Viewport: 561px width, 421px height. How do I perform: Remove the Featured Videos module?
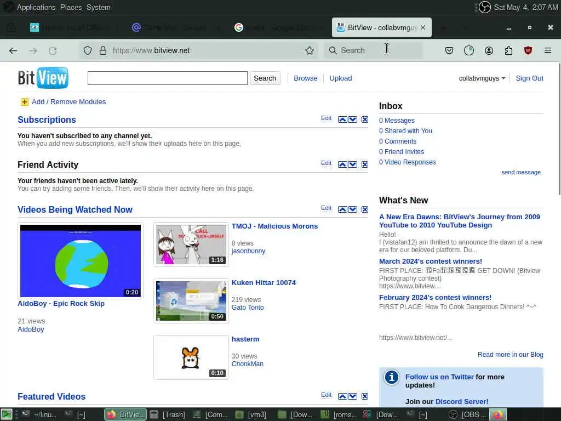364,396
